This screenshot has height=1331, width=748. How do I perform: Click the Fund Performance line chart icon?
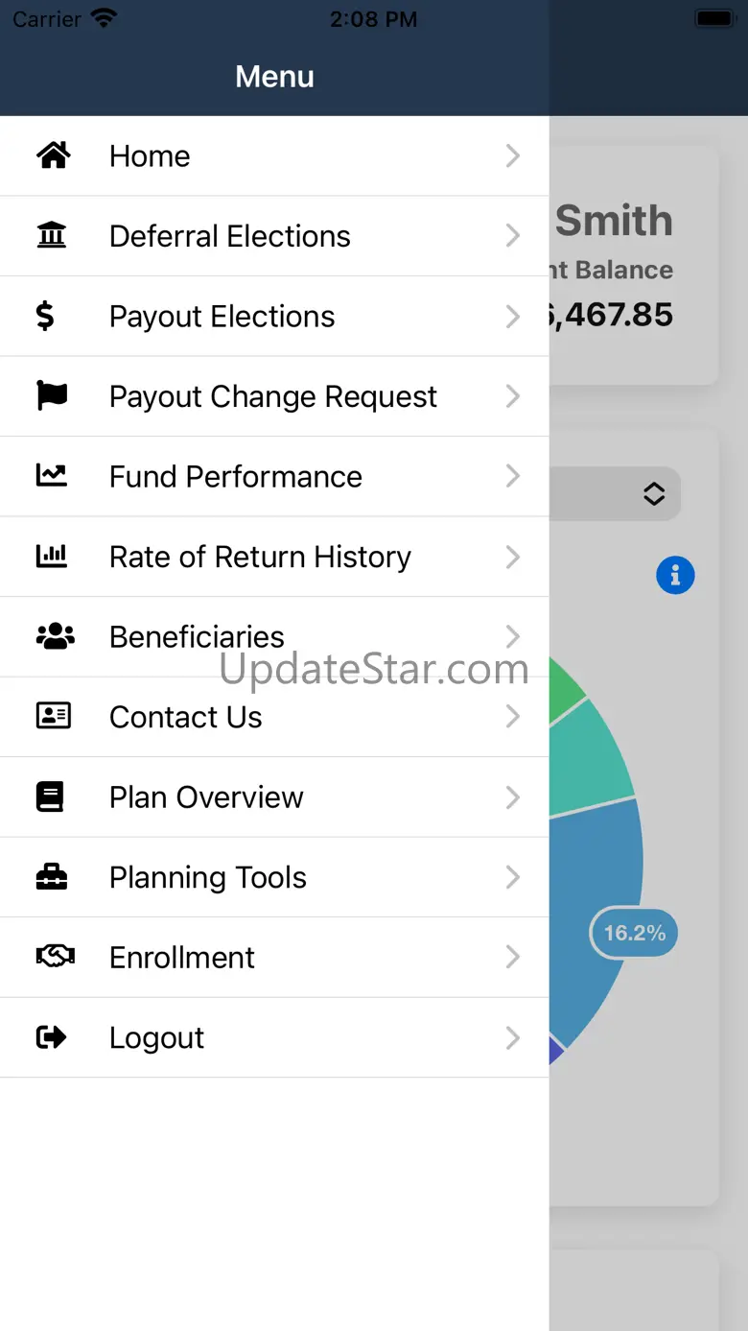tap(52, 475)
